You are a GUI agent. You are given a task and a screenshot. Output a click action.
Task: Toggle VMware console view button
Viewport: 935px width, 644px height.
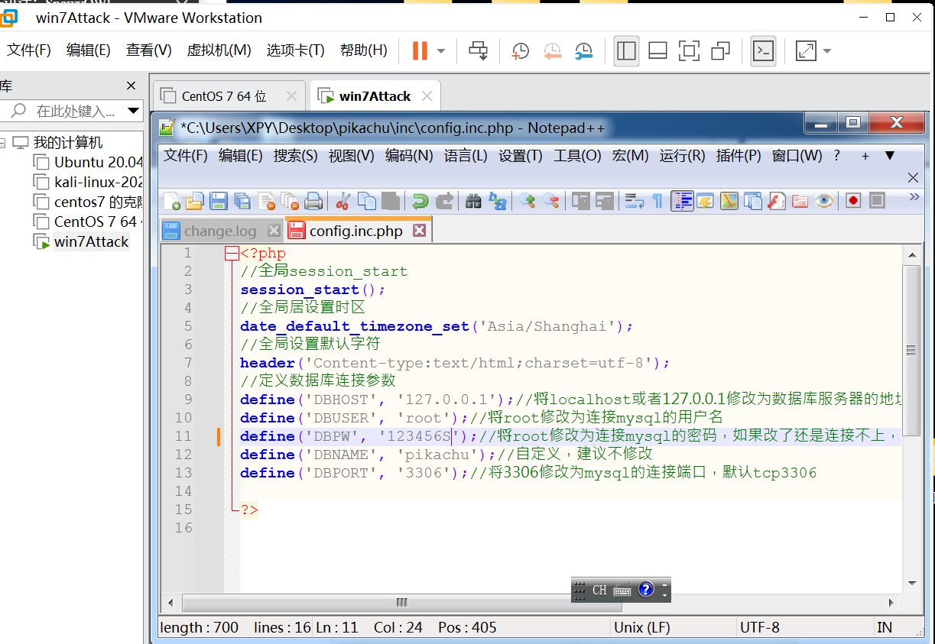[763, 50]
